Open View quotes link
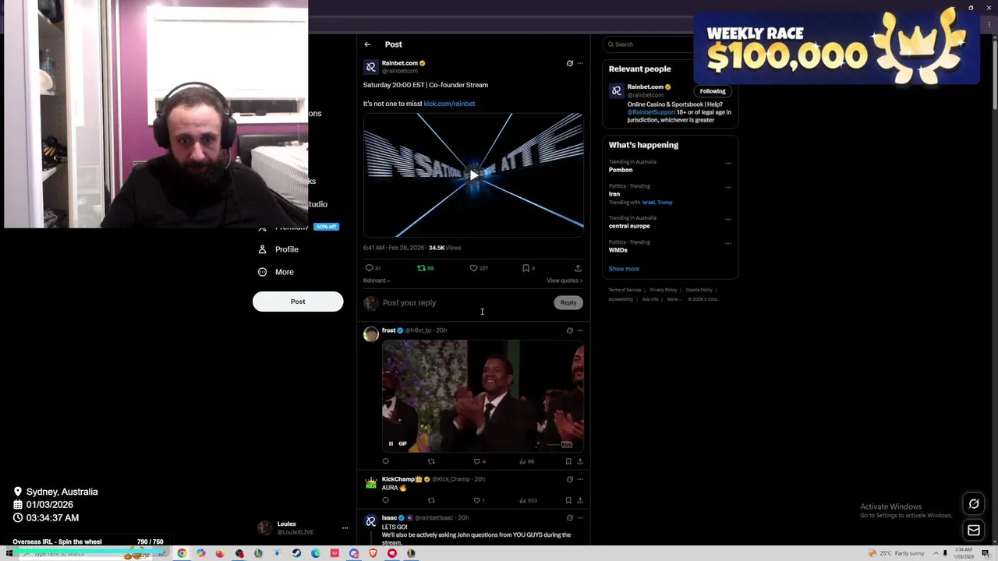The image size is (998, 561). pyautogui.click(x=564, y=280)
